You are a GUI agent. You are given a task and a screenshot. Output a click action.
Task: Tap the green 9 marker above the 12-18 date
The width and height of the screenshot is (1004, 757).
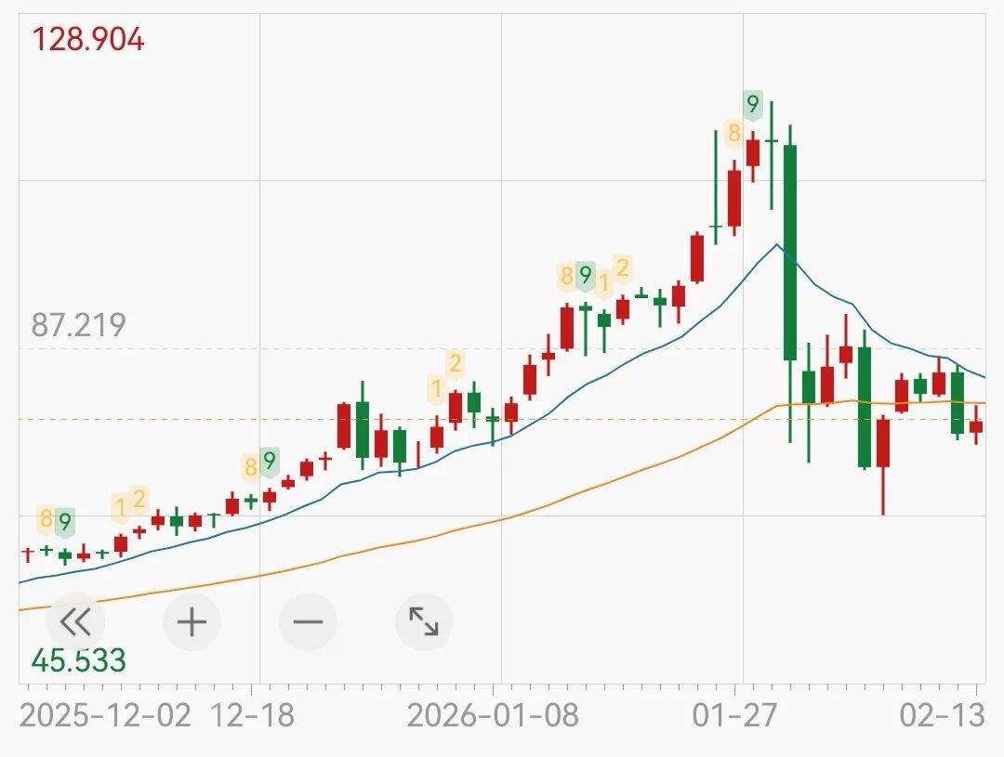point(270,461)
